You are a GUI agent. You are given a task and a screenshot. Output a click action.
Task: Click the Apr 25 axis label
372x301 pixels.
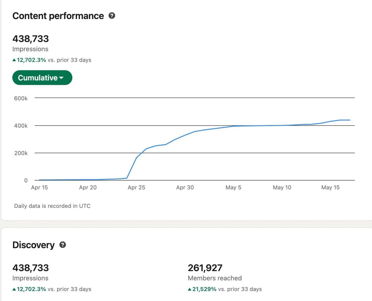[x=136, y=187]
